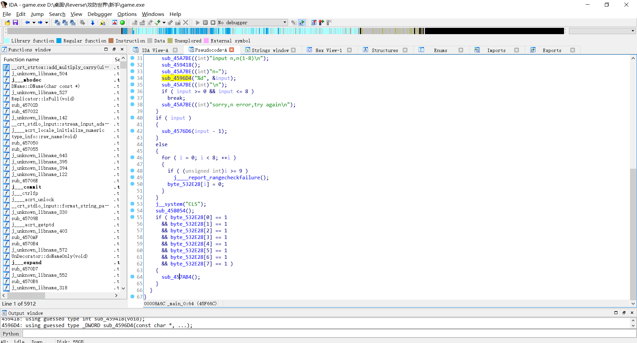Switch to the Enums tab
Image resolution: width=637 pixels, height=343 pixels.
point(441,50)
